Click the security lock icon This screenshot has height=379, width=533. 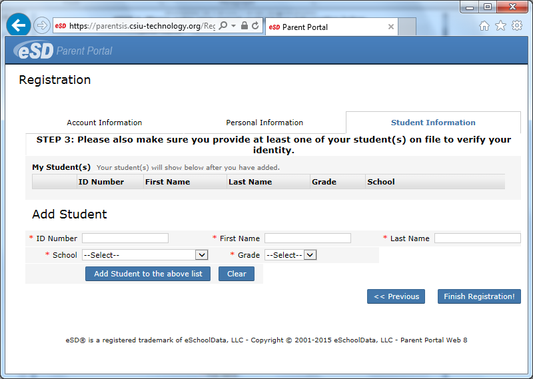coord(244,25)
